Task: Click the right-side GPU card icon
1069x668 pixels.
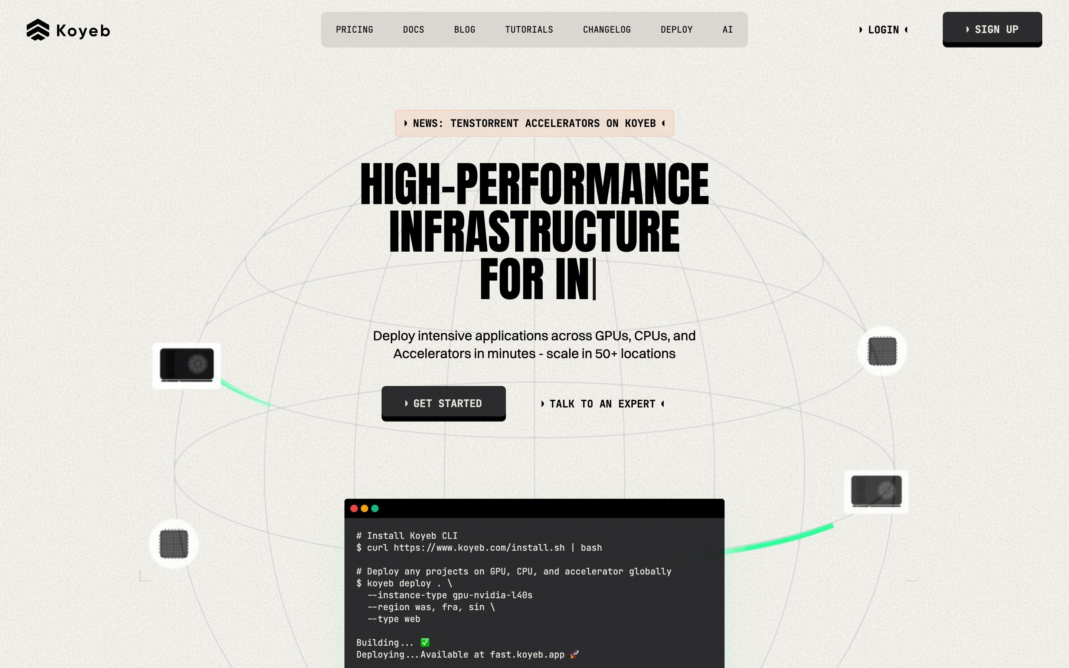Action: (876, 491)
